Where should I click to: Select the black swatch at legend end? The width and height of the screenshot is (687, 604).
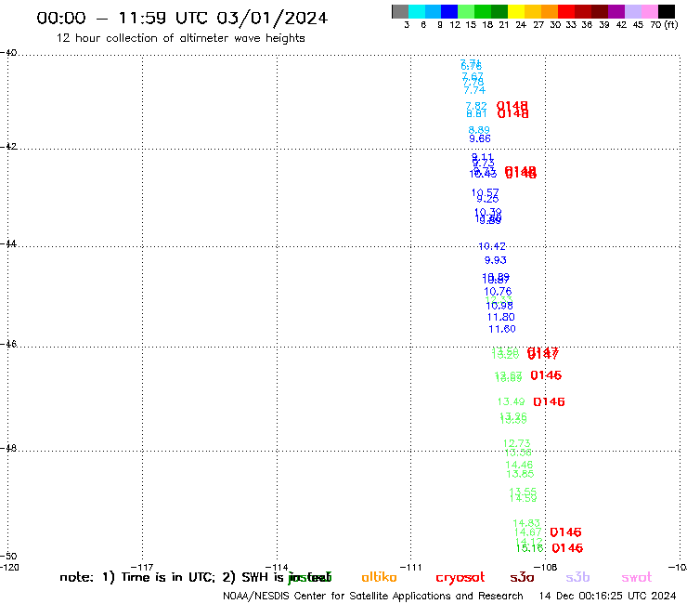pos(666,11)
